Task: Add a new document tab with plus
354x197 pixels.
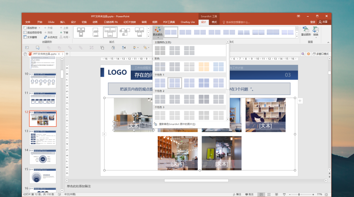Action: 67,54
